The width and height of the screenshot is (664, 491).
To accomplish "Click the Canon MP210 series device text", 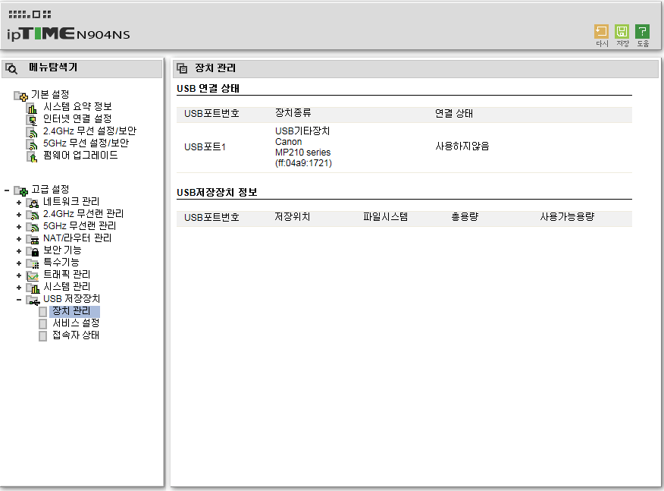I will click(x=302, y=147).
